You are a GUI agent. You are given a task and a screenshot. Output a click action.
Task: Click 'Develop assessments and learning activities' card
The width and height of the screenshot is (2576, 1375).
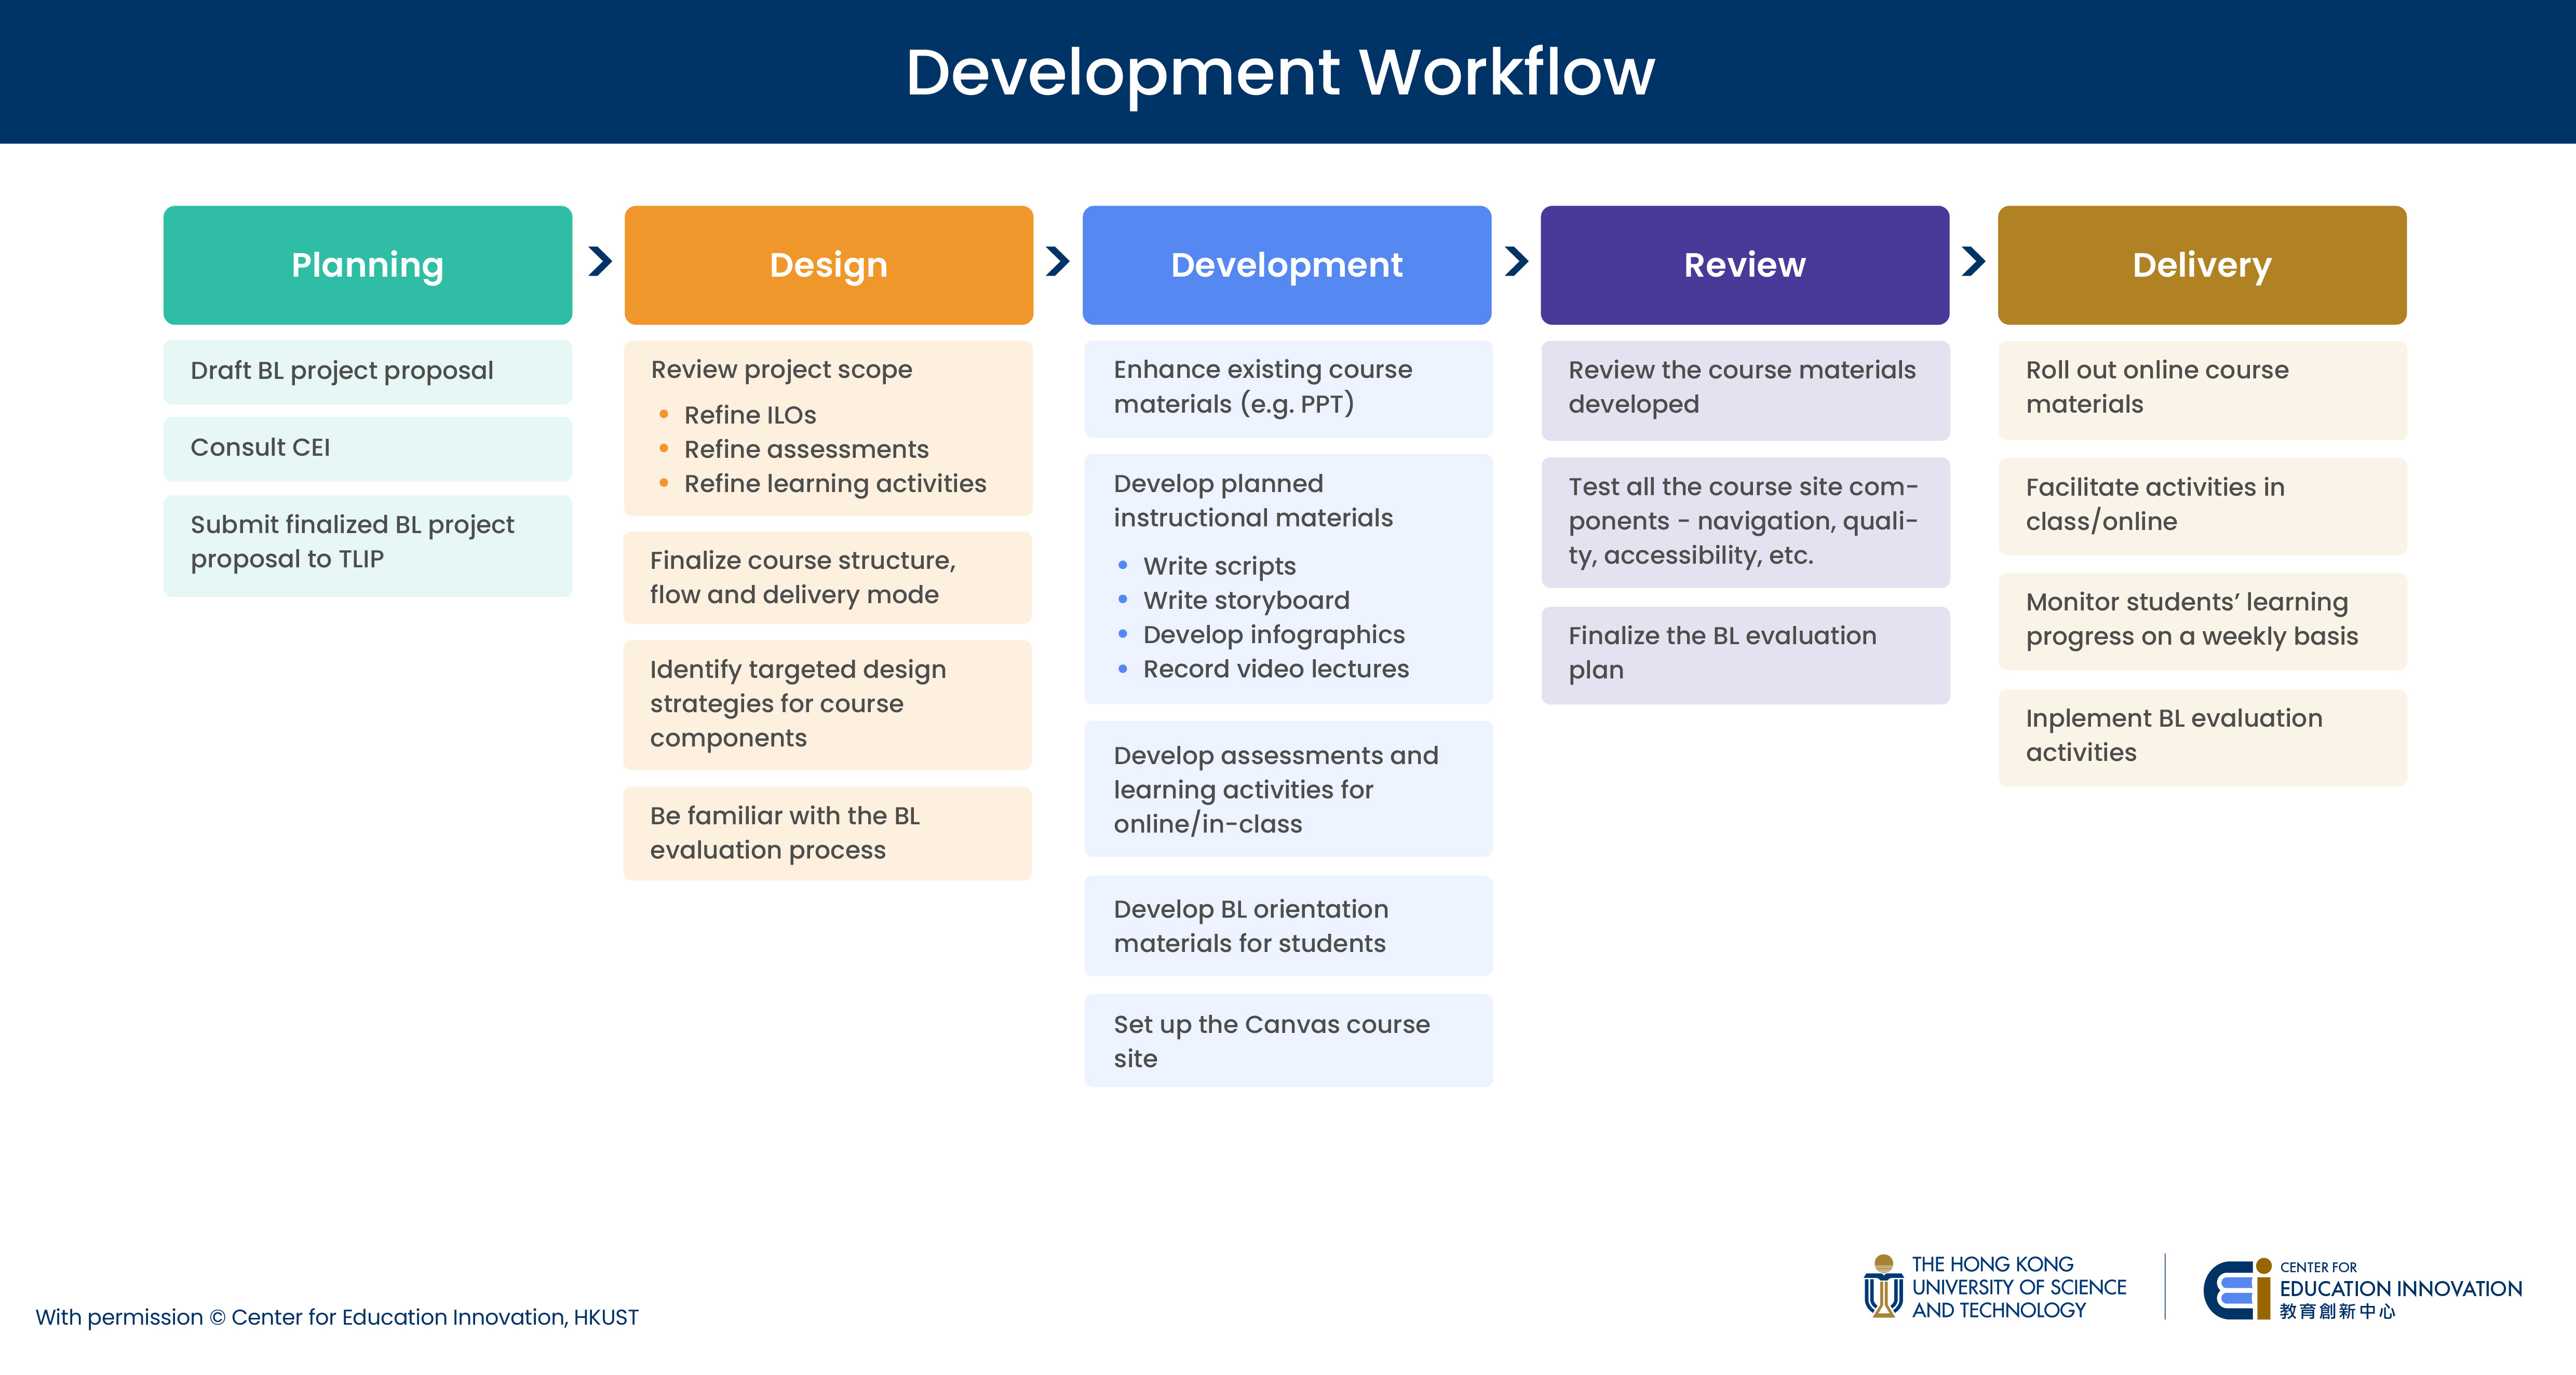(x=1288, y=789)
